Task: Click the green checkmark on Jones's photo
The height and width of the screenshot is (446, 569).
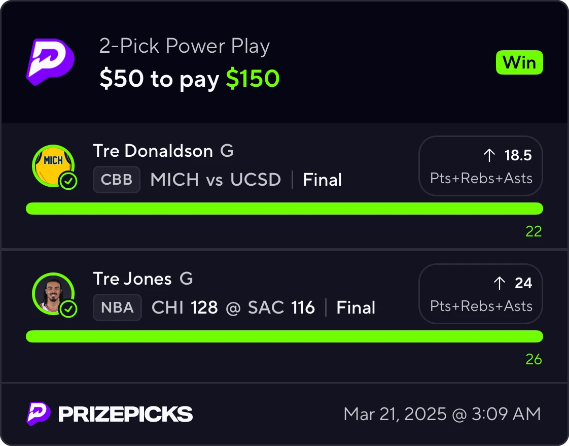Action: (68, 309)
